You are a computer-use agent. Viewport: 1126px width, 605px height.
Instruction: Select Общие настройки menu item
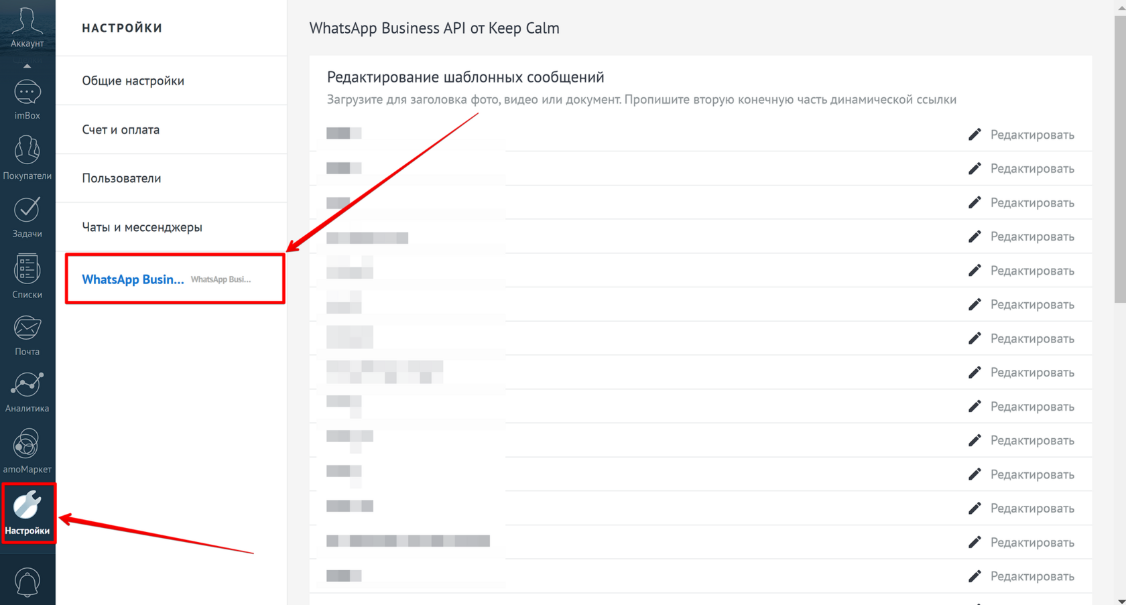(172, 81)
